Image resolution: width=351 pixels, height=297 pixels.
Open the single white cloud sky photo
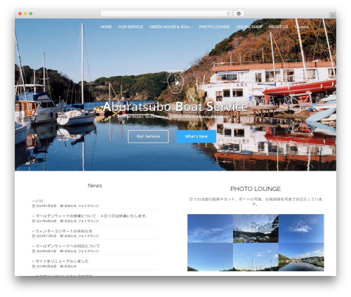301,228
